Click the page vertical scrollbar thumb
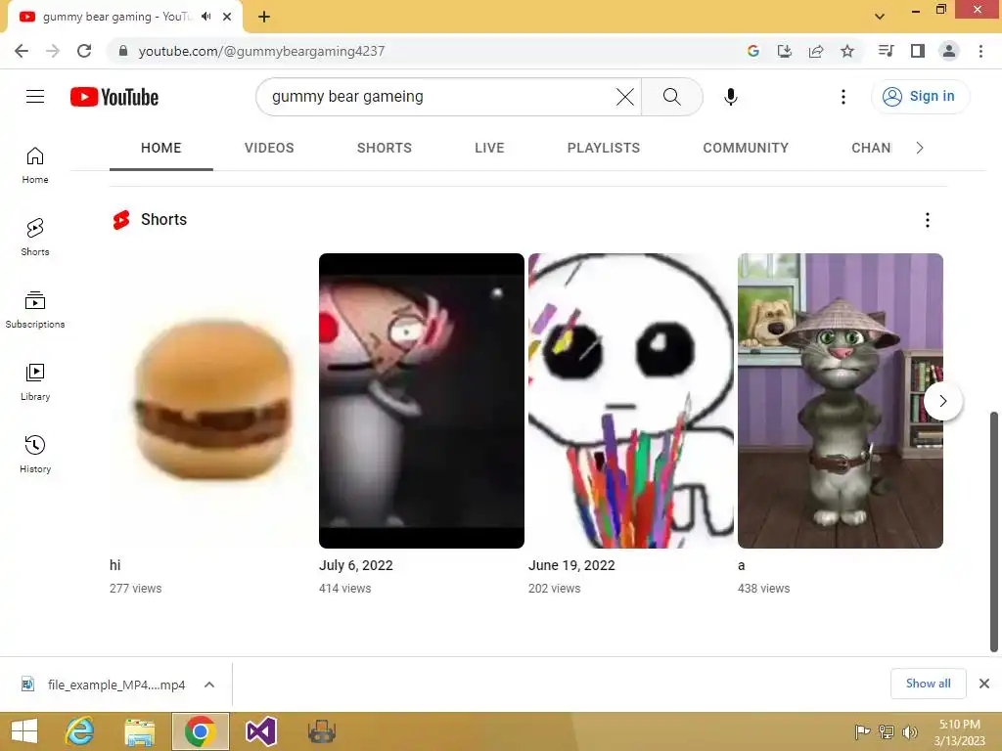The width and height of the screenshot is (1002, 751). [x=994, y=531]
